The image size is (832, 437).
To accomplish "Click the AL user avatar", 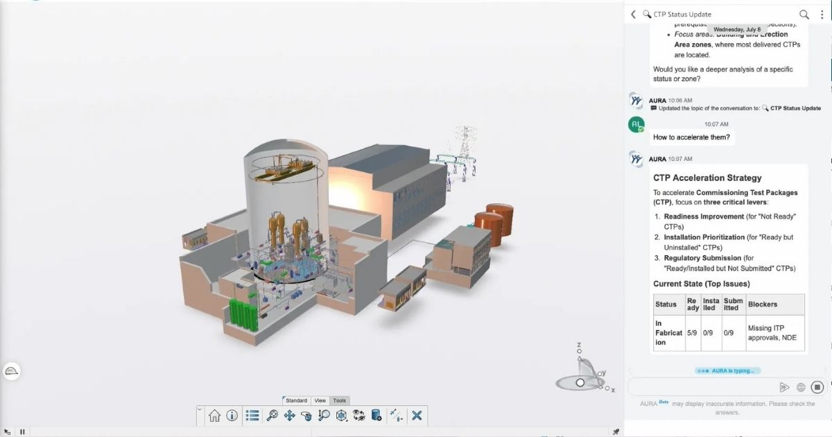I will pyautogui.click(x=636, y=124).
